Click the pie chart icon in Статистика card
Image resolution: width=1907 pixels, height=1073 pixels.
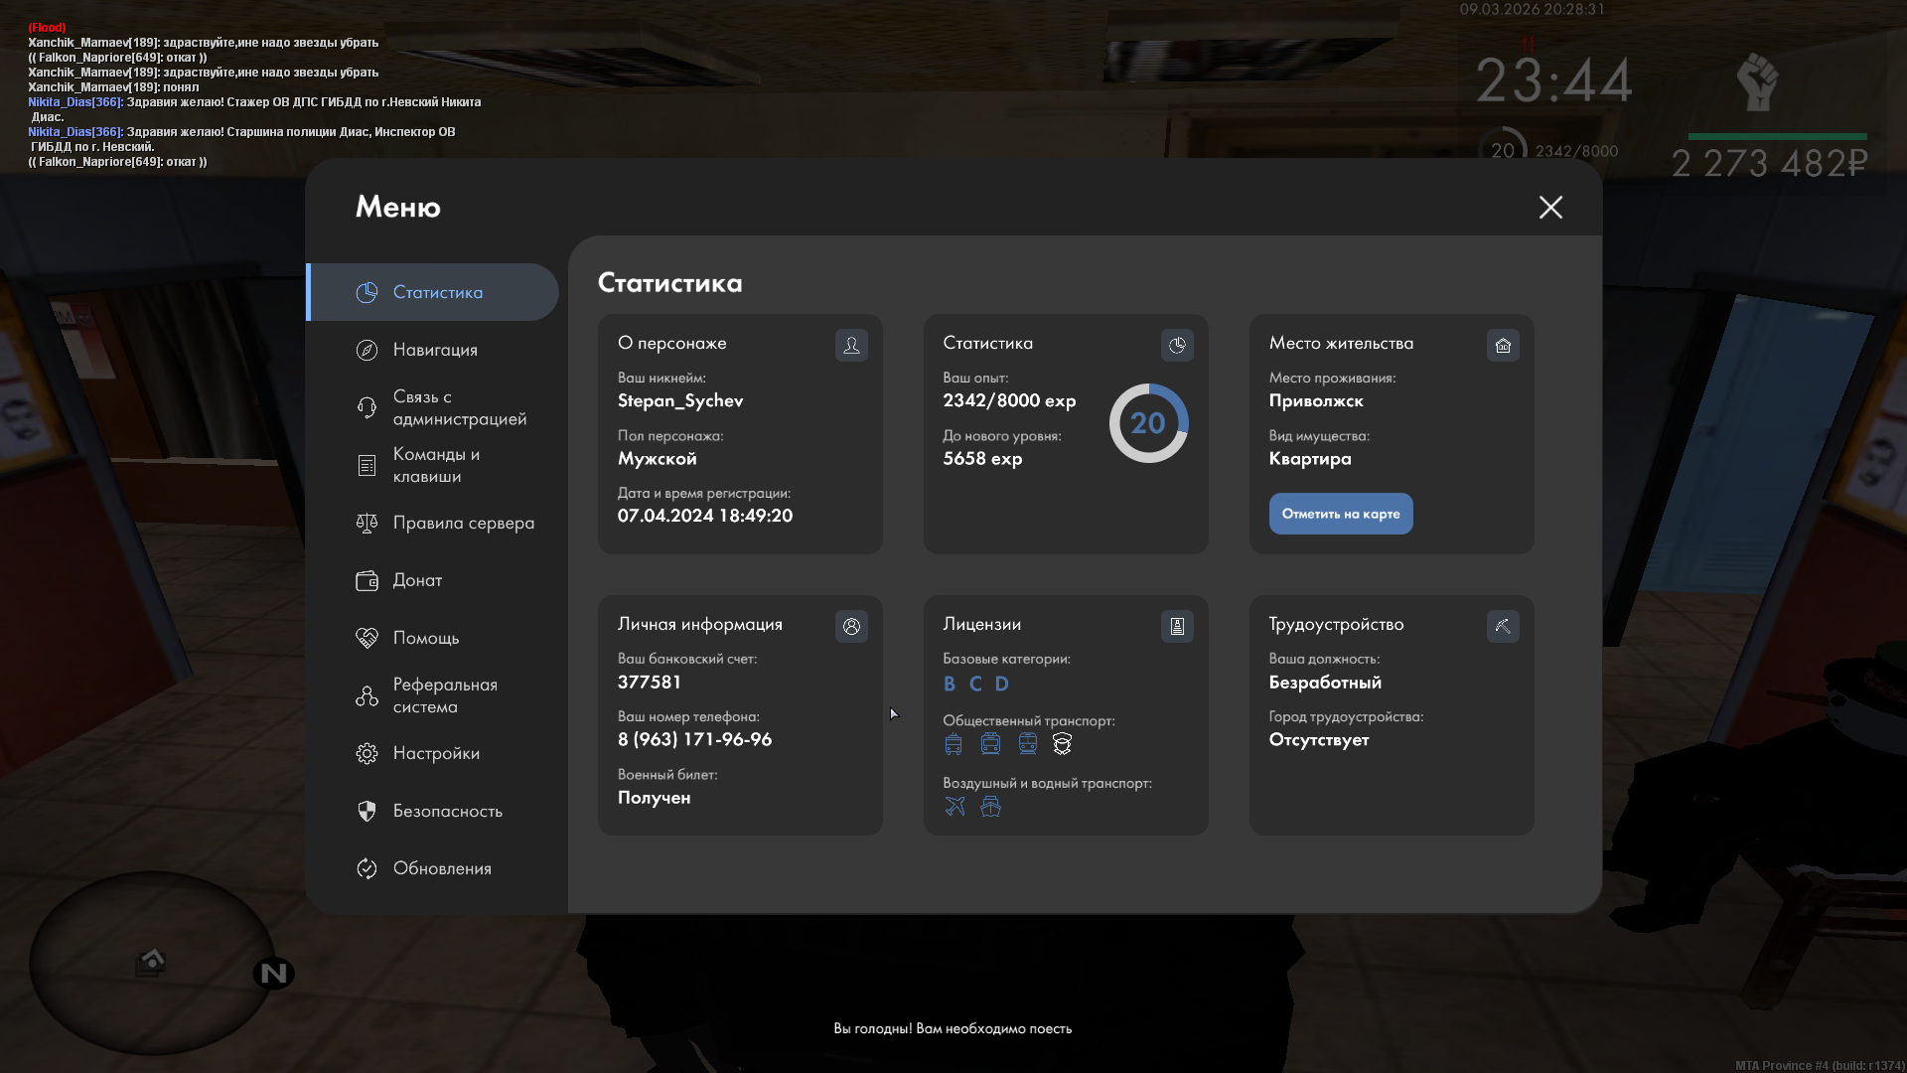(x=1177, y=345)
